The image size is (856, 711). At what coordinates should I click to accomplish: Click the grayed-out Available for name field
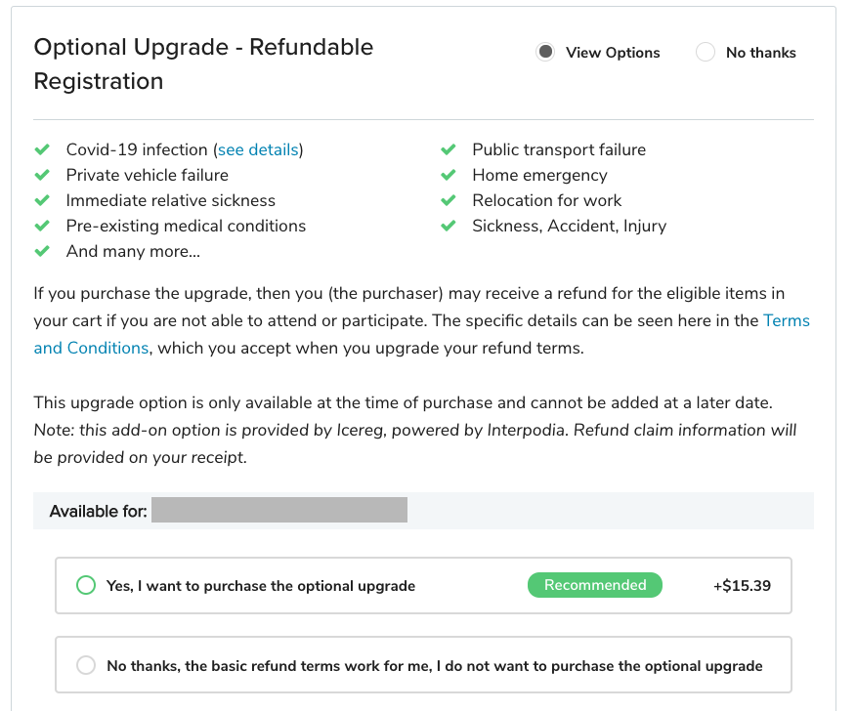pos(279,511)
